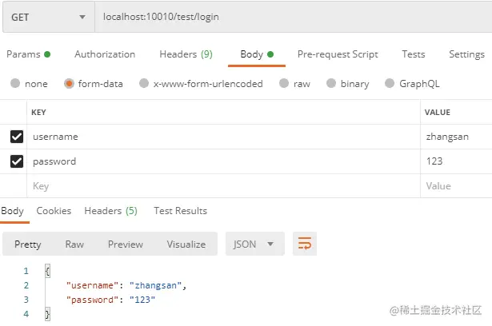Select the request Body tab
This screenshot has height=326, width=492.
[x=257, y=54]
